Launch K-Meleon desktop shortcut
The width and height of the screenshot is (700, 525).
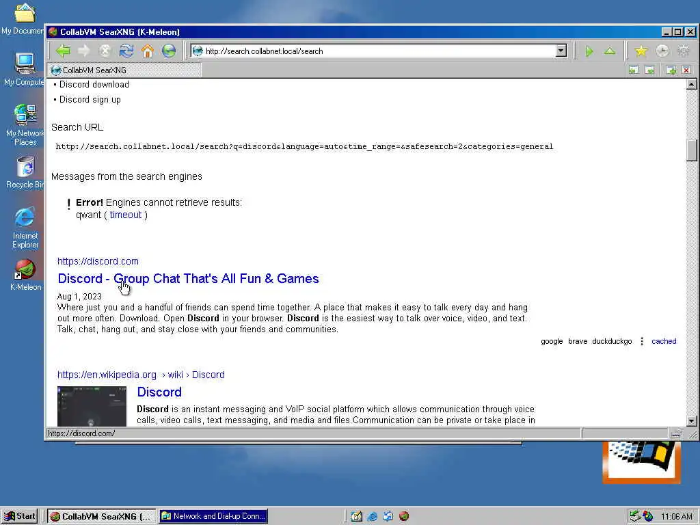(x=25, y=275)
